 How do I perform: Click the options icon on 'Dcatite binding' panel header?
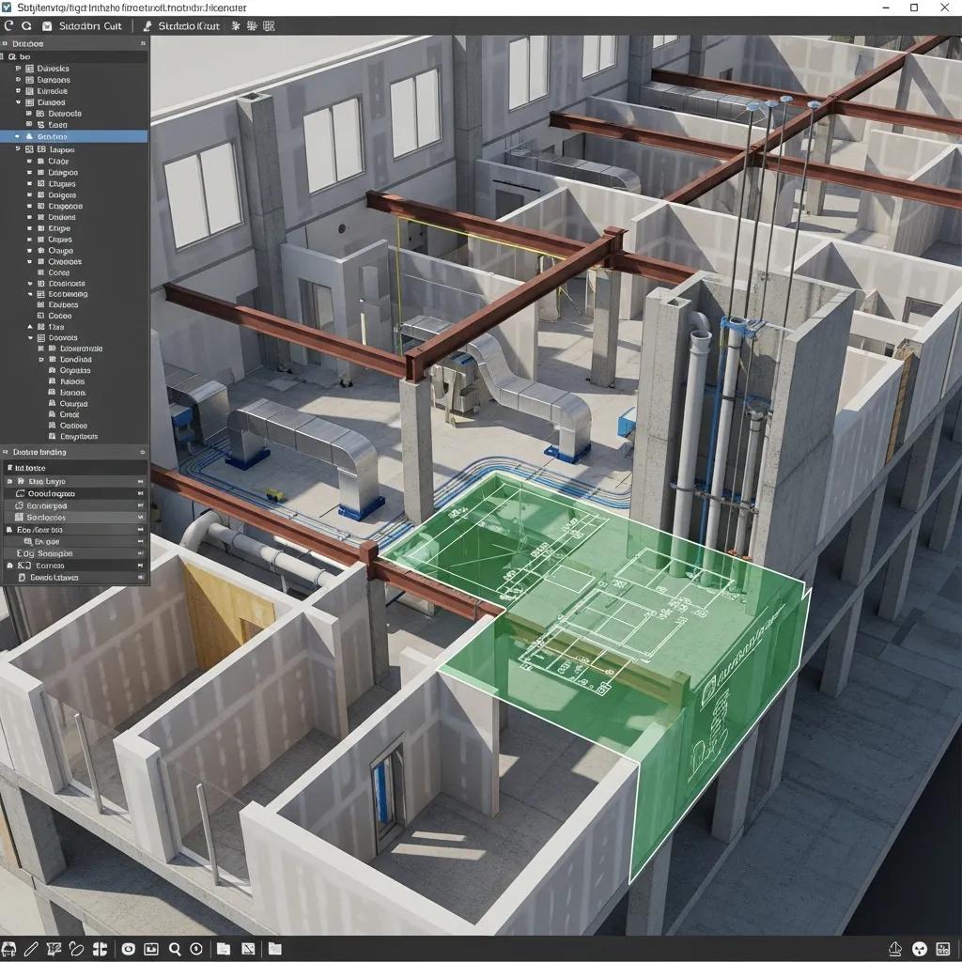point(143,452)
